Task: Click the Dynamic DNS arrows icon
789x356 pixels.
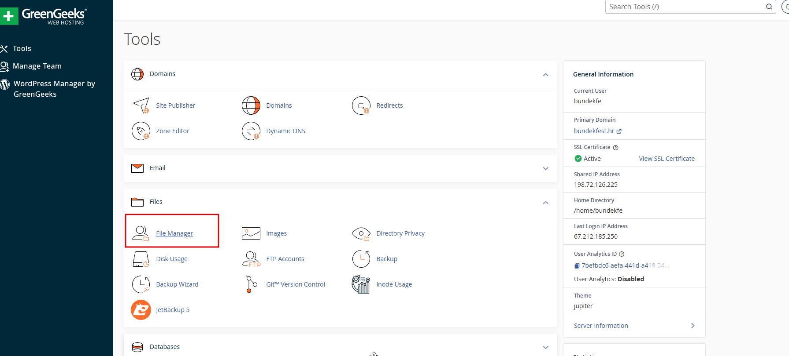Action: coord(251,131)
